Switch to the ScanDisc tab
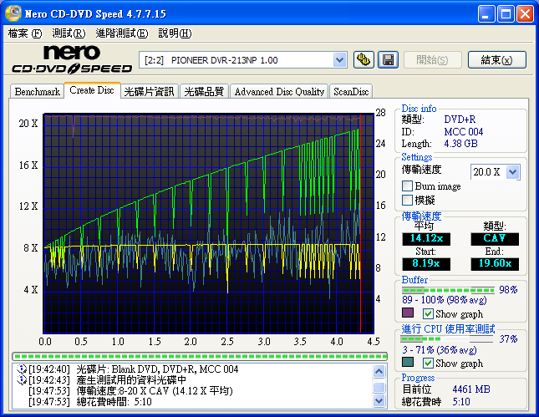 [x=351, y=92]
